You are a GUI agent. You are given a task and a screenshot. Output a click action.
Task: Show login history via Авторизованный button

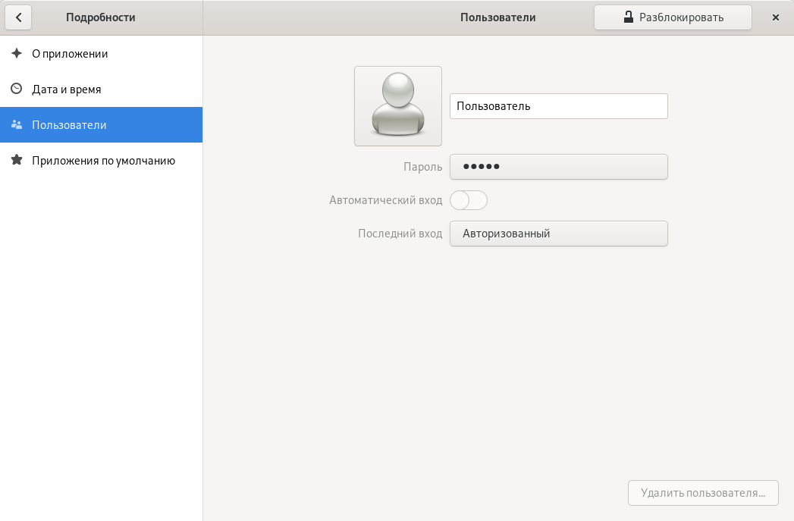coord(558,234)
